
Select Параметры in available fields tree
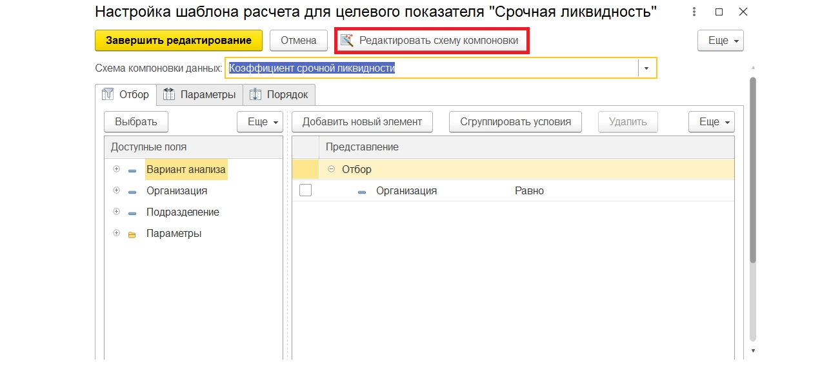pos(174,233)
